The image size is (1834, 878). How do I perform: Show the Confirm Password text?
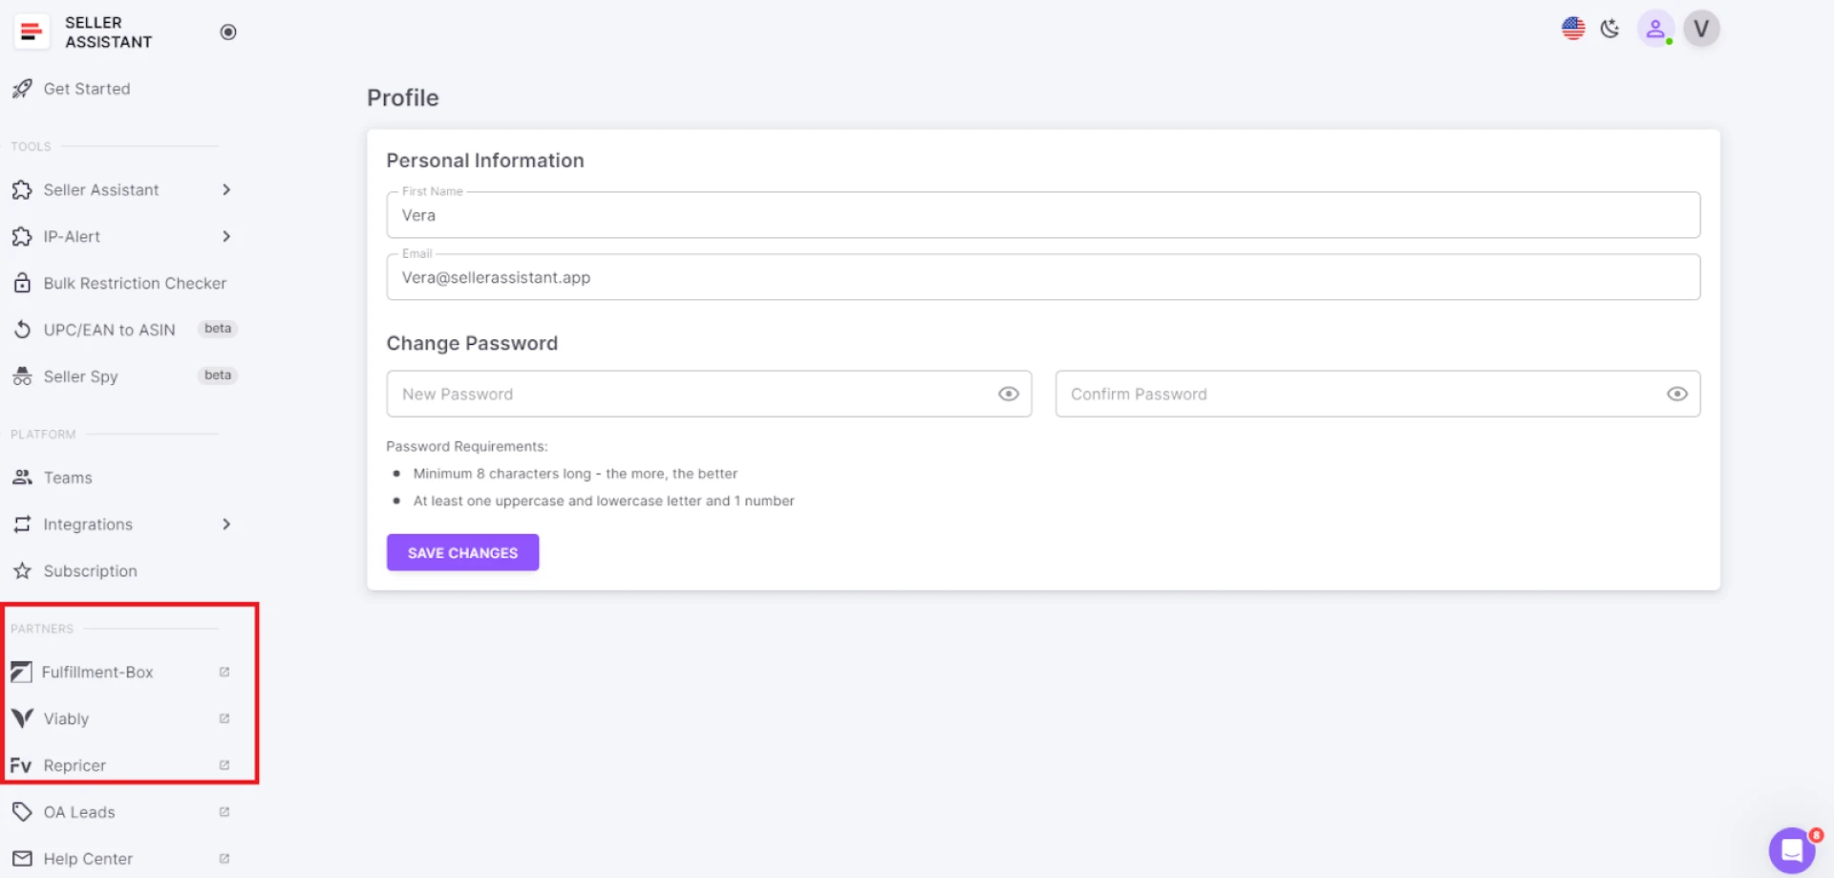[1676, 395]
